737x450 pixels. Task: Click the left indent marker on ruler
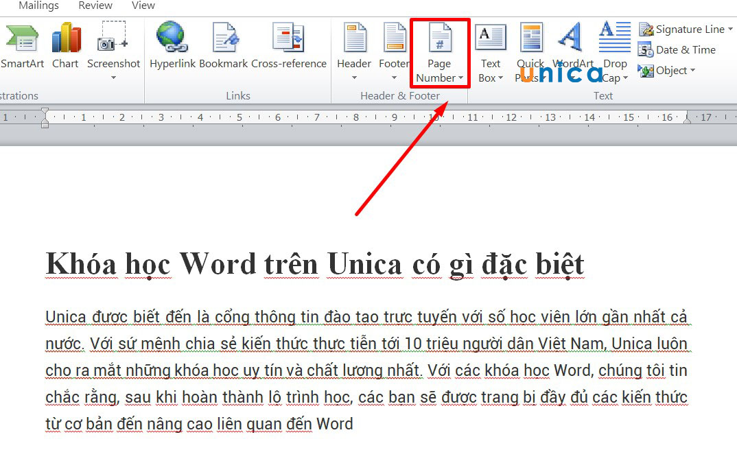[x=45, y=118]
